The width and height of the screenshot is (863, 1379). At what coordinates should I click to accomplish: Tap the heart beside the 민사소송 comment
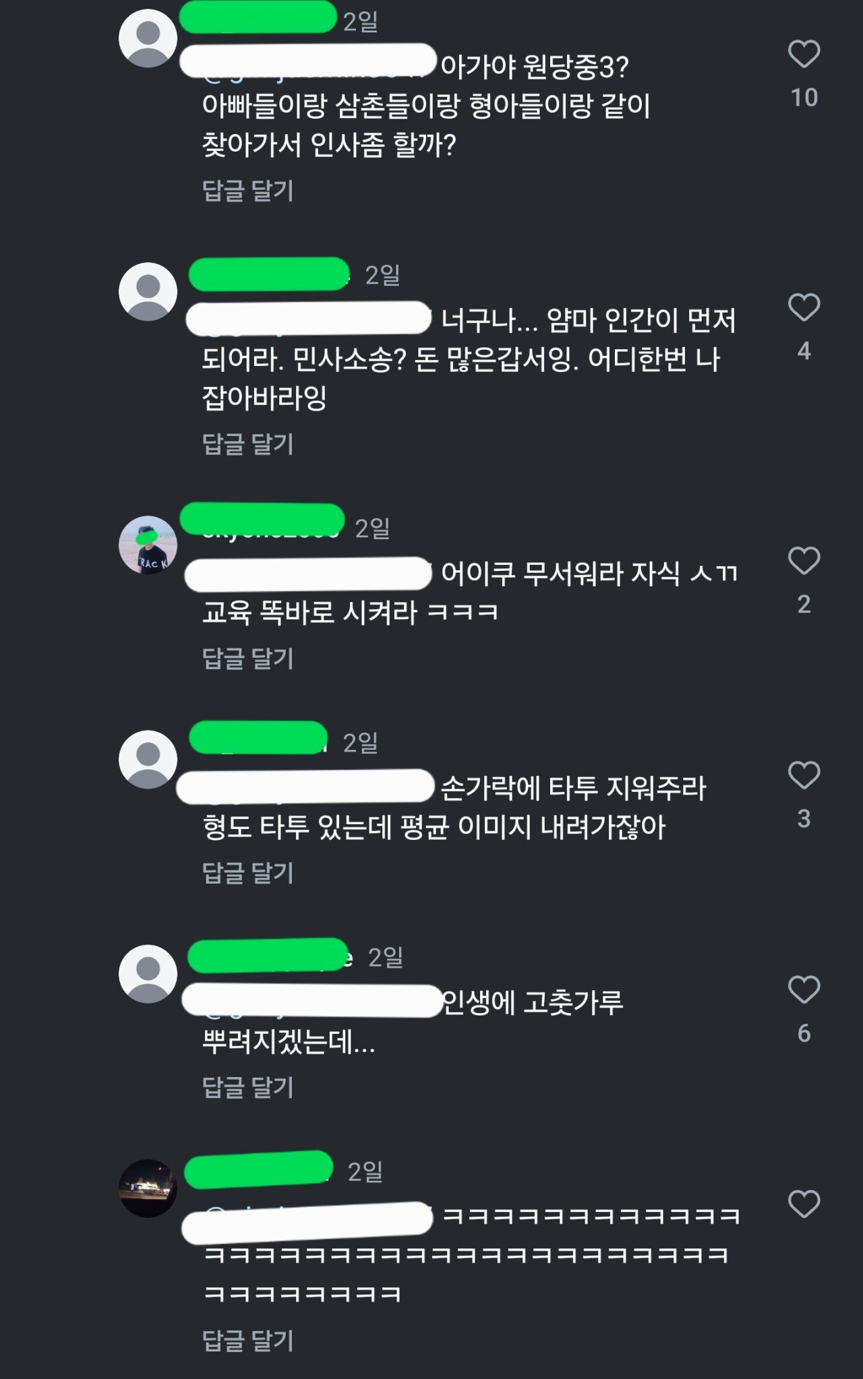[804, 308]
